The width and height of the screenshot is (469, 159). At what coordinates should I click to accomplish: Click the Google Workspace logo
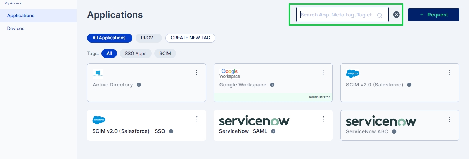tap(230, 73)
